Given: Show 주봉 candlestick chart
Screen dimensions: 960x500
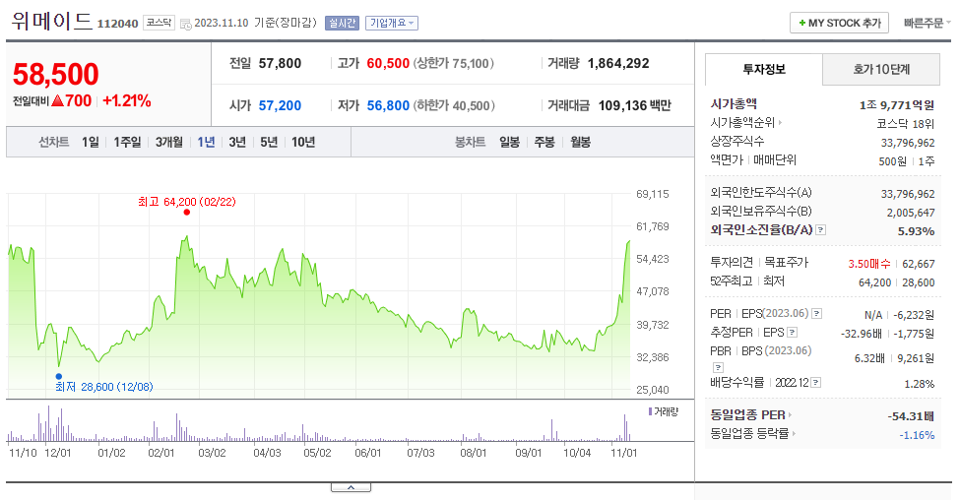Looking at the screenshot, I should 544,142.
